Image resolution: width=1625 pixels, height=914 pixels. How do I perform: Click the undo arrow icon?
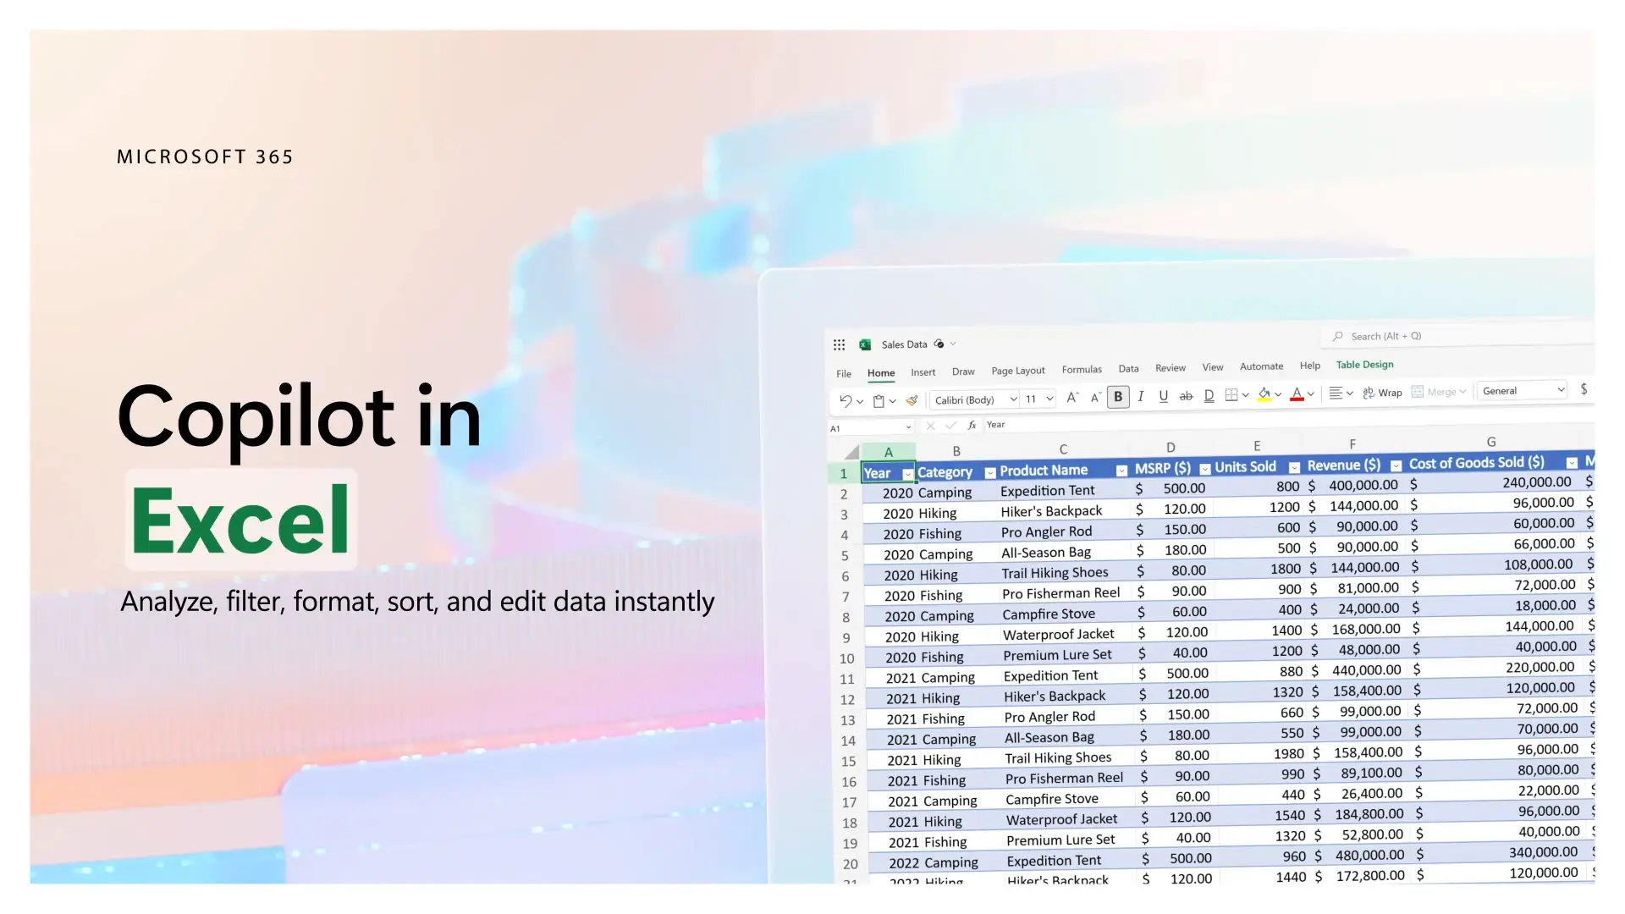click(846, 401)
